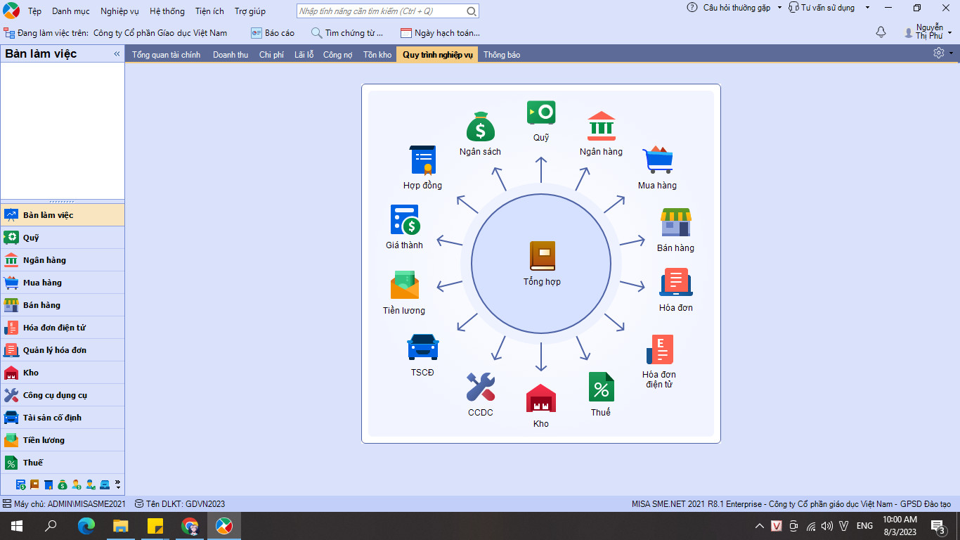This screenshot has width=960, height=540.
Task: Click the notification bell icon
Action: coord(881,32)
